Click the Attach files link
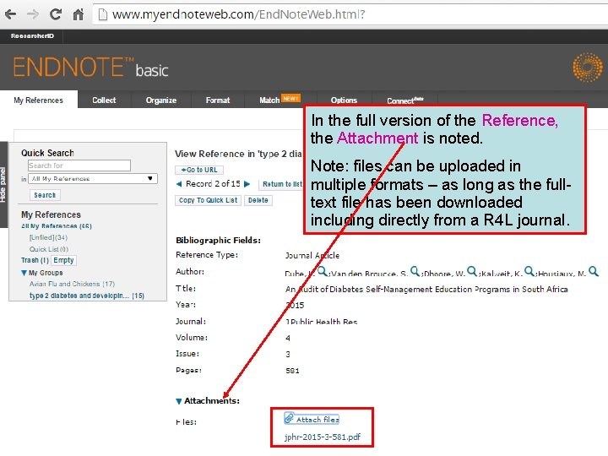The height and width of the screenshot is (456, 608). click(318, 420)
